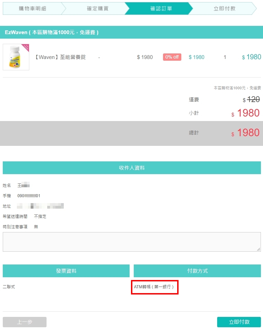Jump to the 立即付款 step in progress bar

224,8
